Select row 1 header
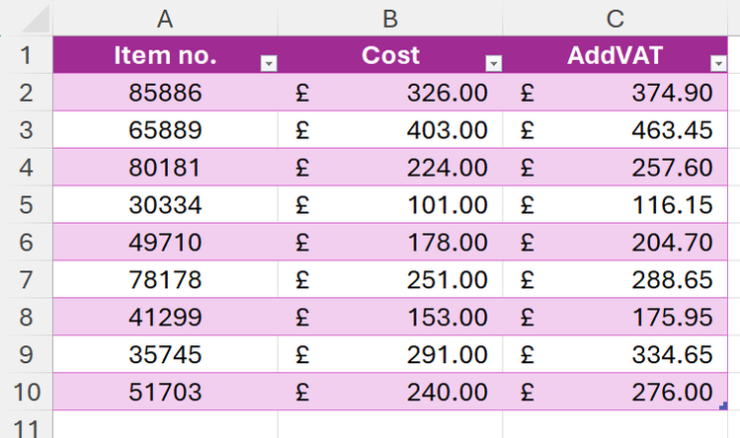This screenshot has height=438, width=740. click(26, 55)
